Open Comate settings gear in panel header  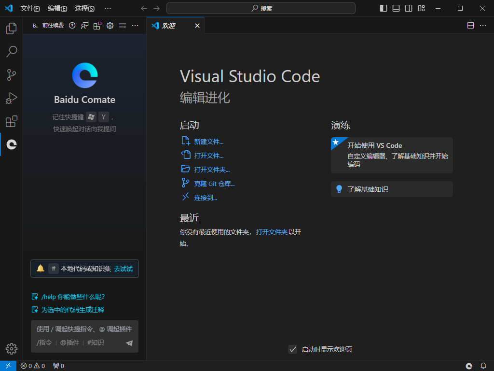[110, 26]
